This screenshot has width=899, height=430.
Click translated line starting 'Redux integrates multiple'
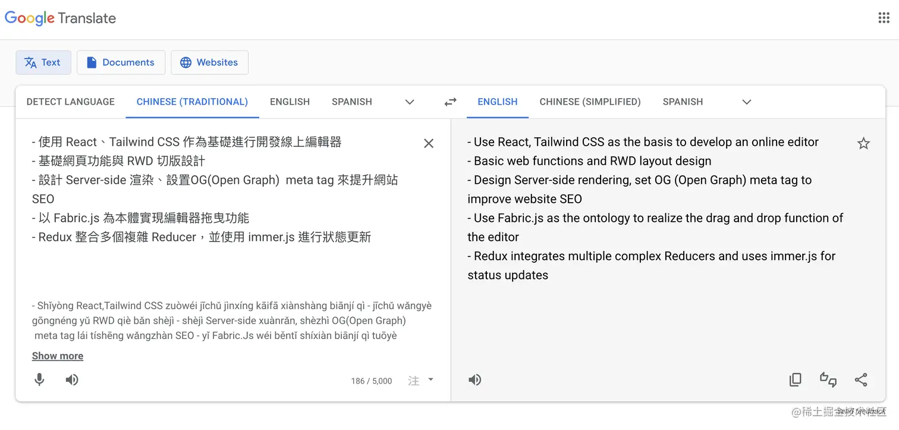point(652,265)
